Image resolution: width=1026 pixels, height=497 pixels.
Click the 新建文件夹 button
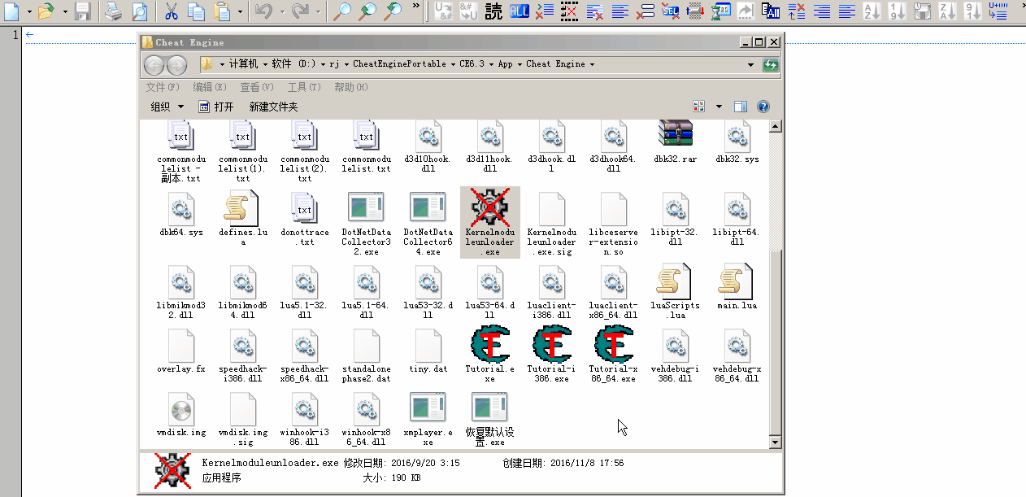click(x=273, y=107)
